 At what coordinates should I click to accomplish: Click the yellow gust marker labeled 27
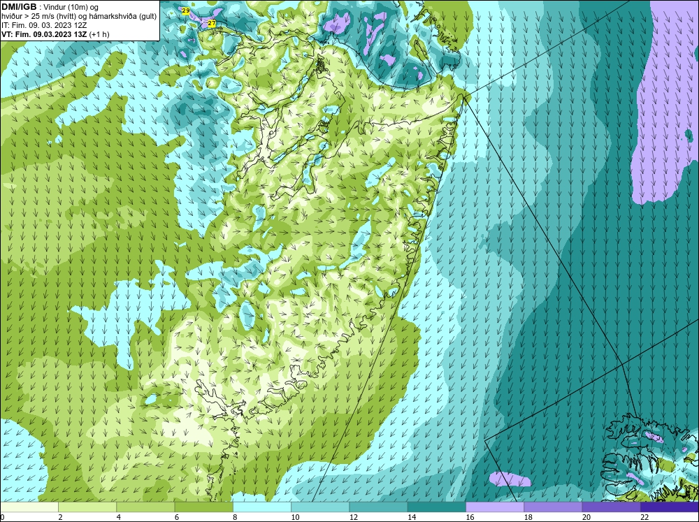212,23
